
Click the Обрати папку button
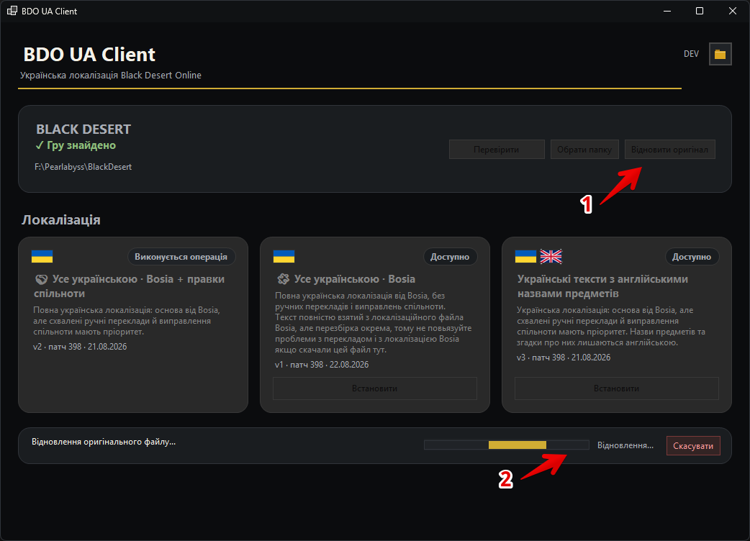pyautogui.click(x=584, y=149)
